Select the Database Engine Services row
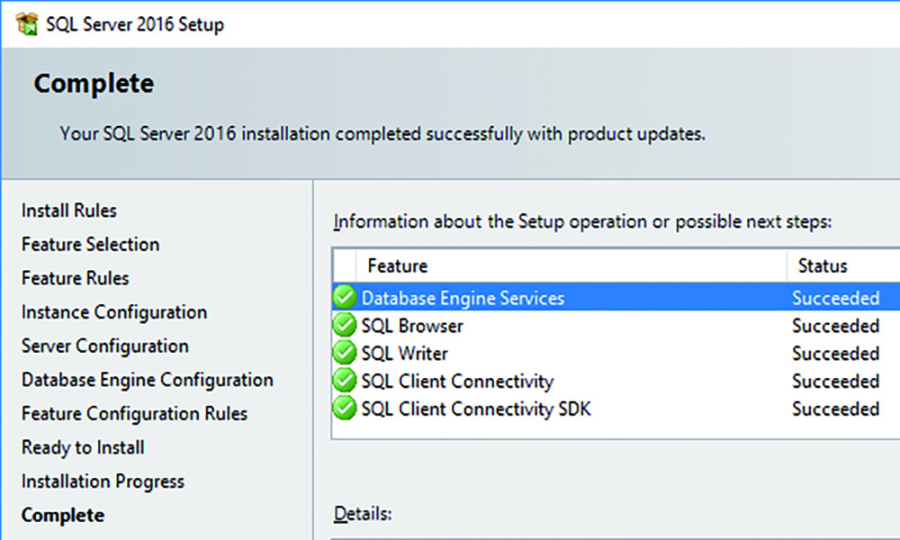 click(x=616, y=297)
